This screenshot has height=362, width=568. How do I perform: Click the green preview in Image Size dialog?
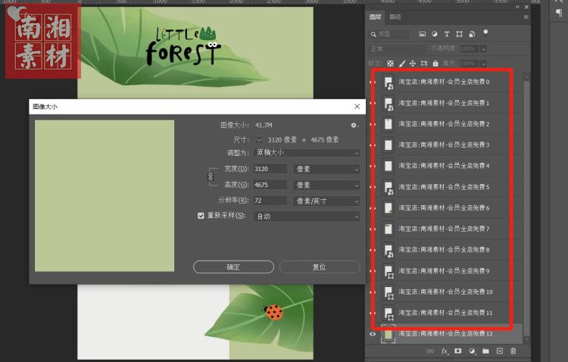click(x=105, y=195)
